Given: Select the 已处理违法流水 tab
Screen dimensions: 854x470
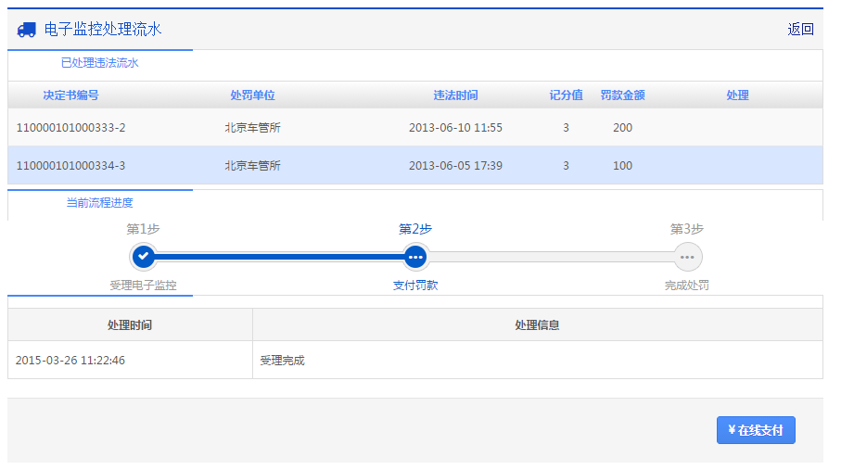Looking at the screenshot, I should click(x=99, y=63).
